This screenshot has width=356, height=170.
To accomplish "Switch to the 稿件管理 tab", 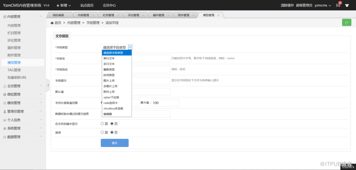I will pyautogui.click(x=158, y=15).
